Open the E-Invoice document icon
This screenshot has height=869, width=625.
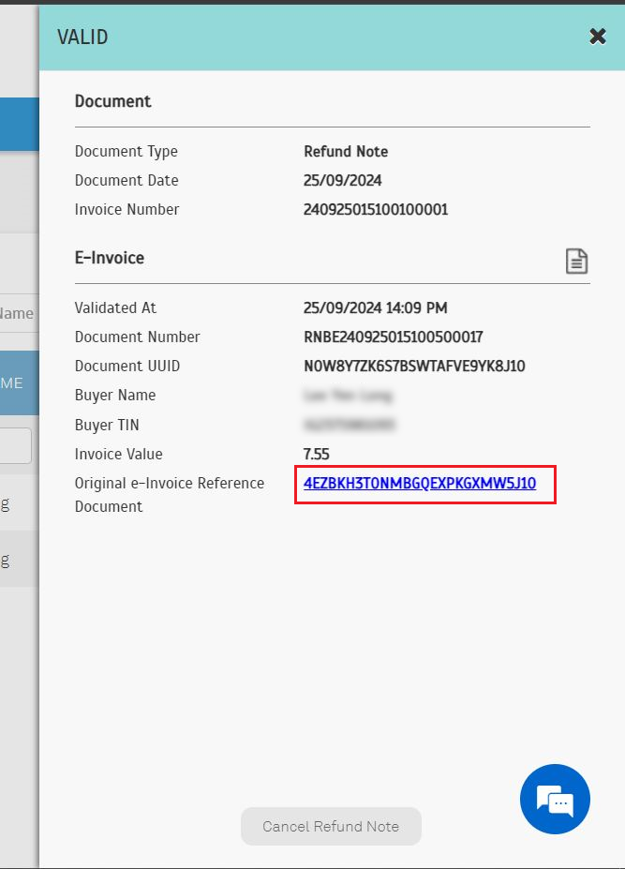click(x=576, y=262)
